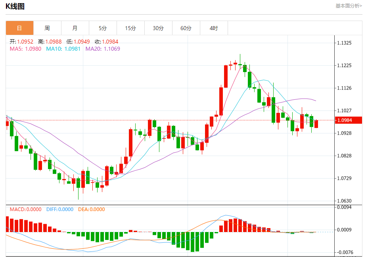Viewport: 366px width, 257px height.
Task: Open the 60分 interval tab
Action: tap(186, 28)
